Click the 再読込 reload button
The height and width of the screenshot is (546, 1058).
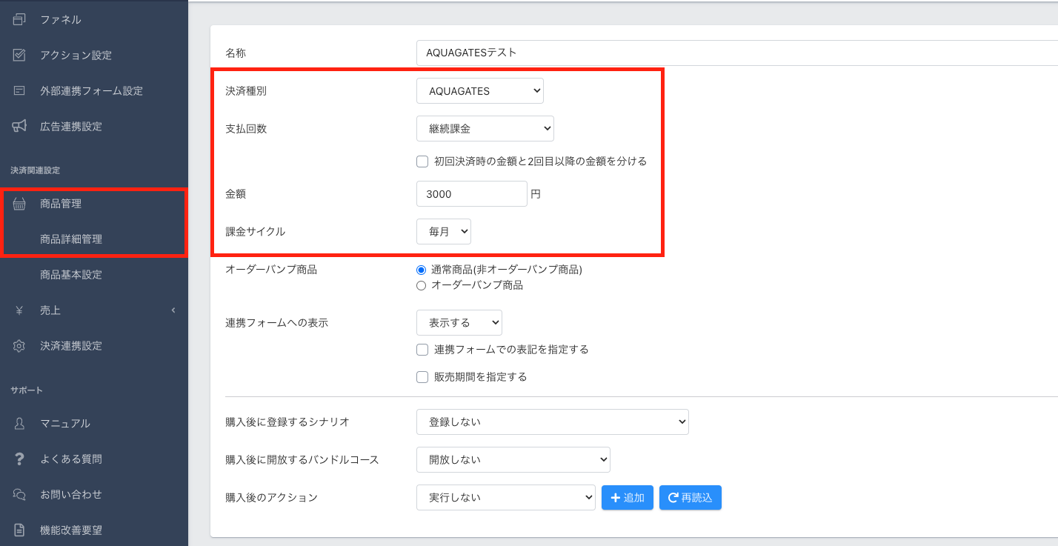click(x=690, y=498)
